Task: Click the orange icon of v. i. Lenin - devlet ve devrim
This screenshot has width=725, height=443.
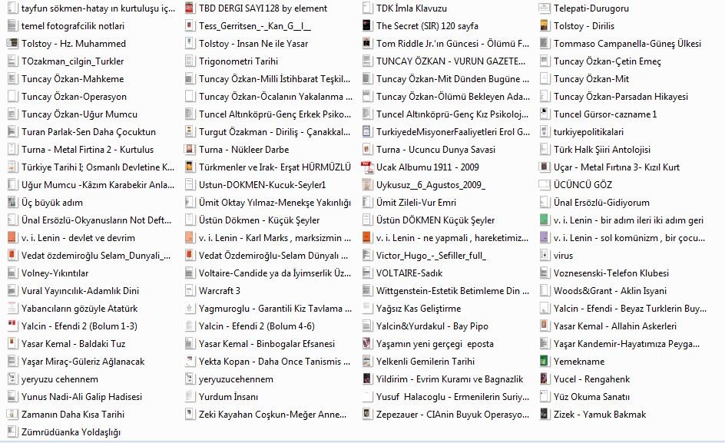Action: [12, 238]
